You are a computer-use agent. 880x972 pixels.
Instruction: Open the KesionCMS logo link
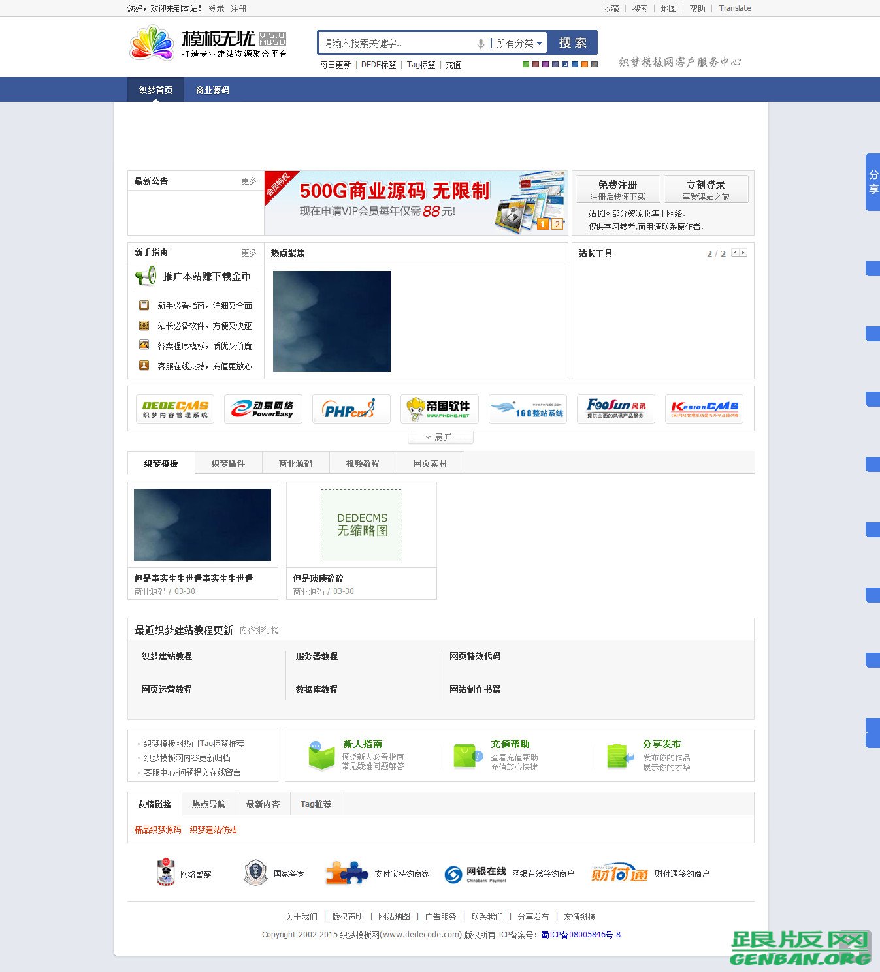[x=704, y=409]
